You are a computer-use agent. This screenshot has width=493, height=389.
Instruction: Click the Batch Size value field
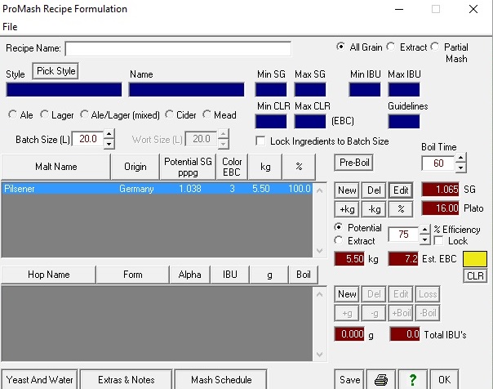[87, 139]
